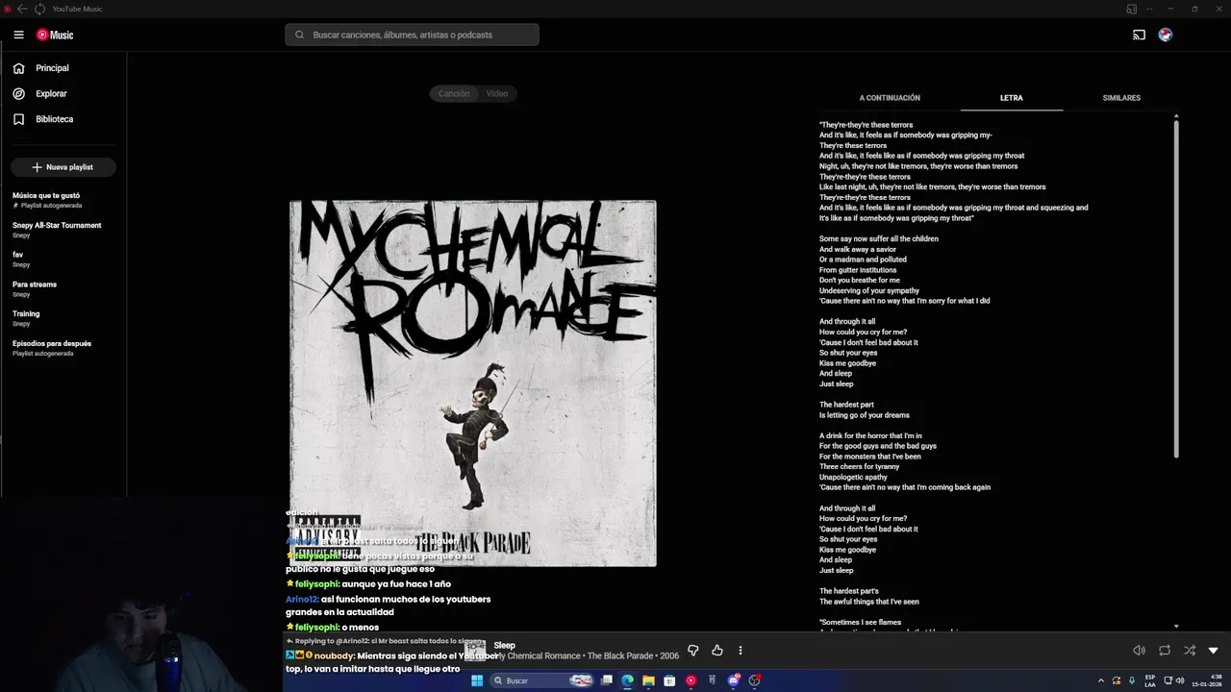The width and height of the screenshot is (1231, 692).
Task: Dislike the song Sleep
Action: pos(692,651)
